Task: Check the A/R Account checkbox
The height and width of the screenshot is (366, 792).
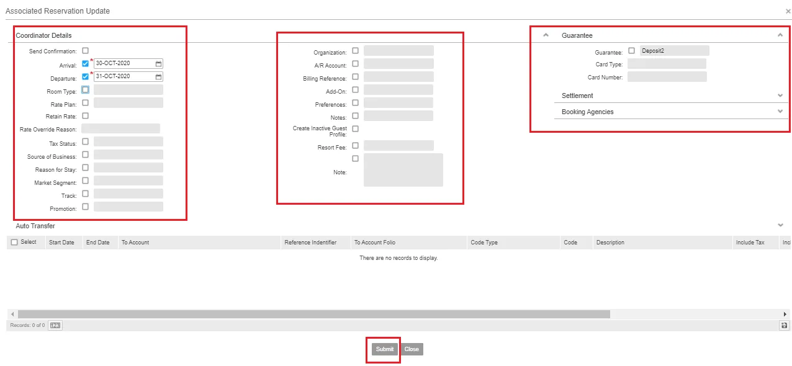Action: pyautogui.click(x=356, y=64)
